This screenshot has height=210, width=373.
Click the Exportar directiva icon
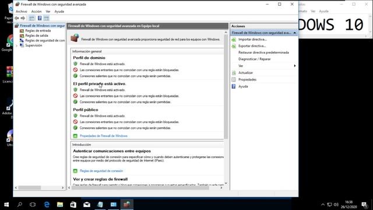(x=234, y=46)
